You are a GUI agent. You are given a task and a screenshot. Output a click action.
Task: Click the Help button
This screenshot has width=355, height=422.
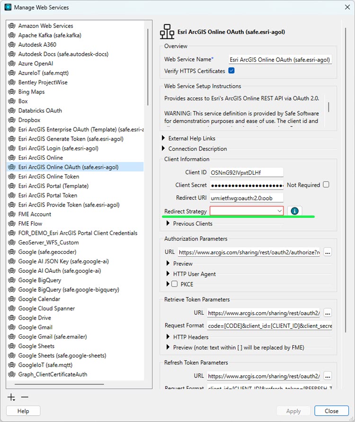point(23,411)
